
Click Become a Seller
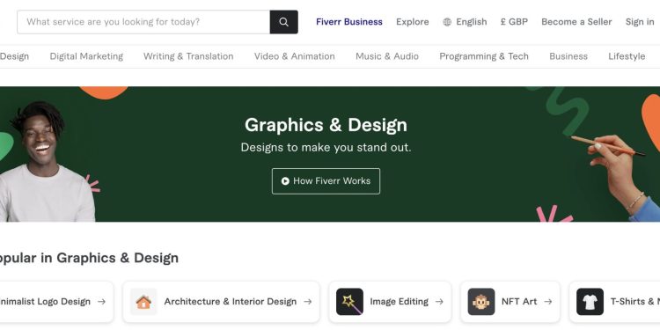point(576,22)
